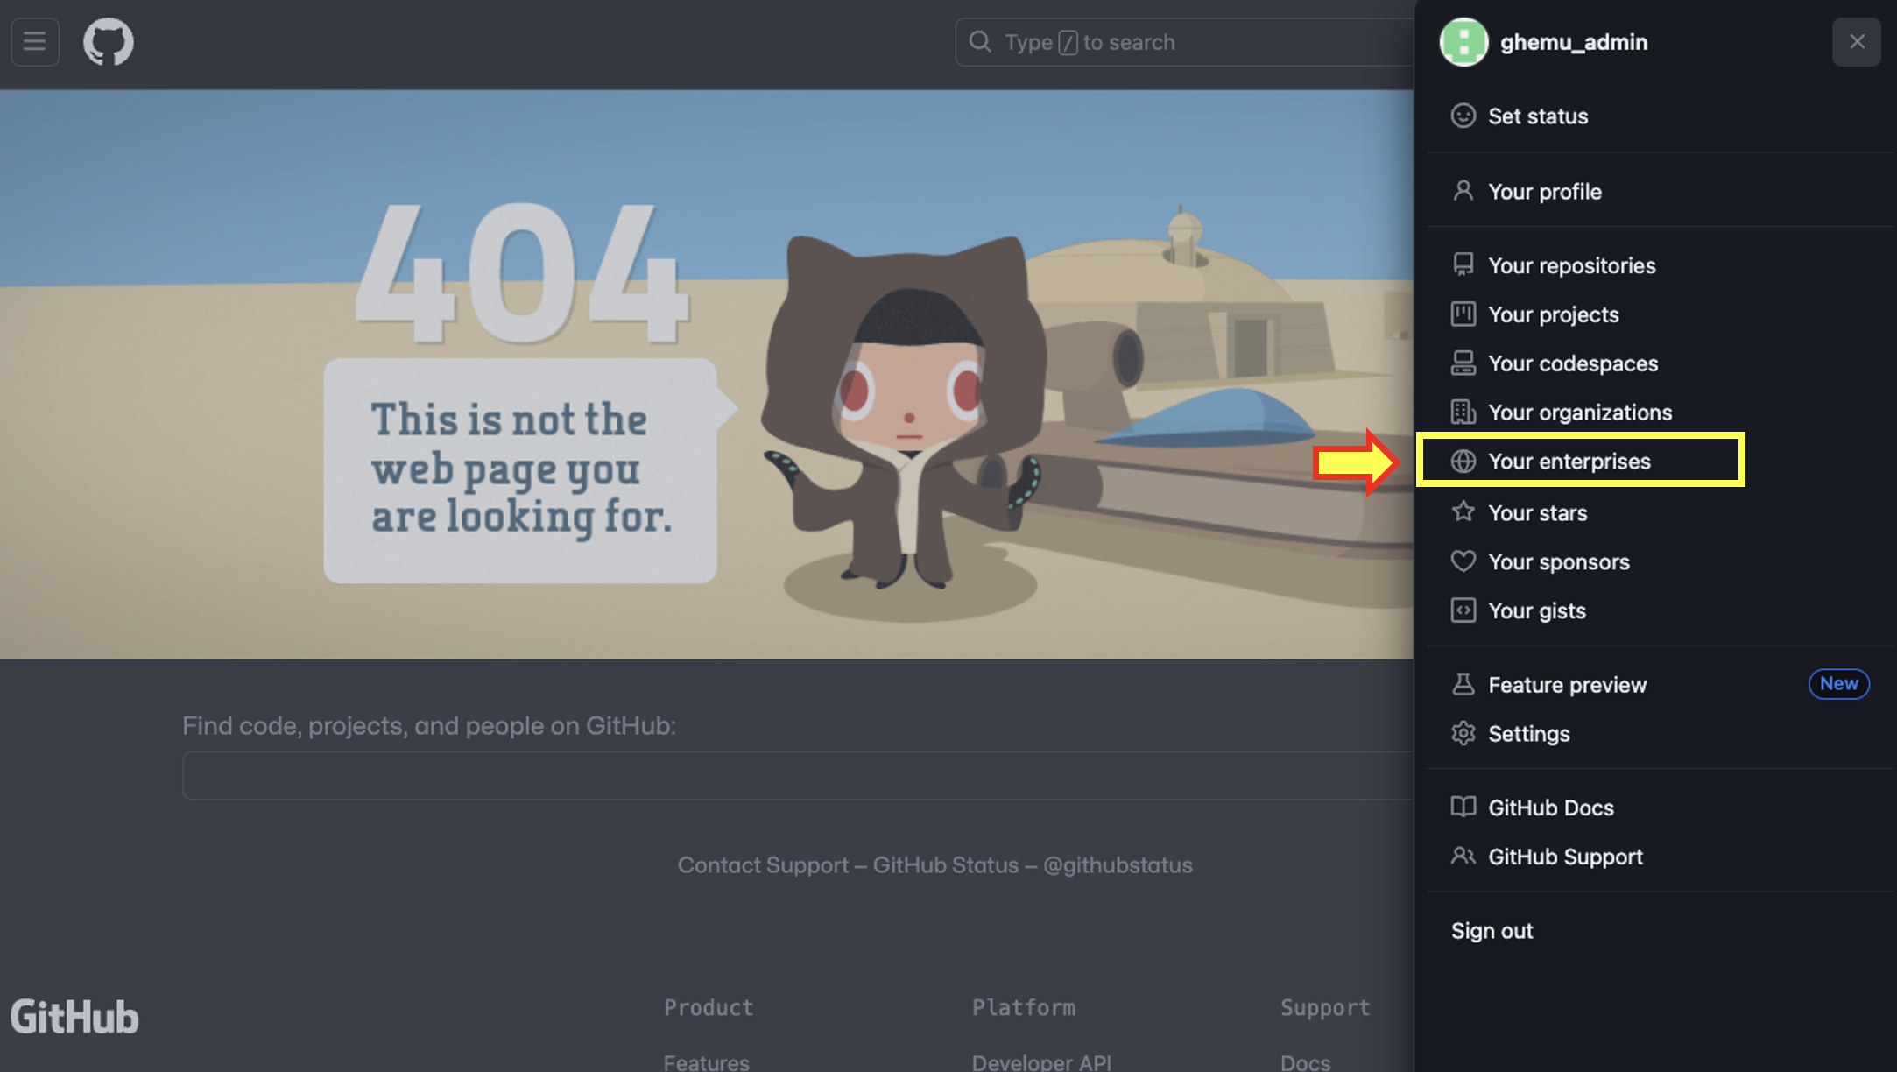Click the Platform footer heading
Screen dimensions: 1897x1072
click(1023, 1007)
